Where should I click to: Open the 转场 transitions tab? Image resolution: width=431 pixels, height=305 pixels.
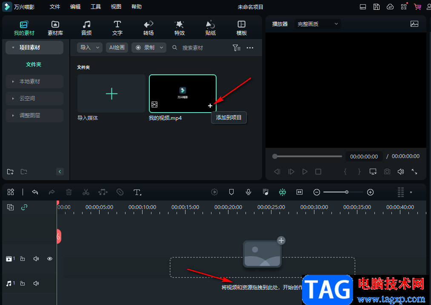(148, 28)
